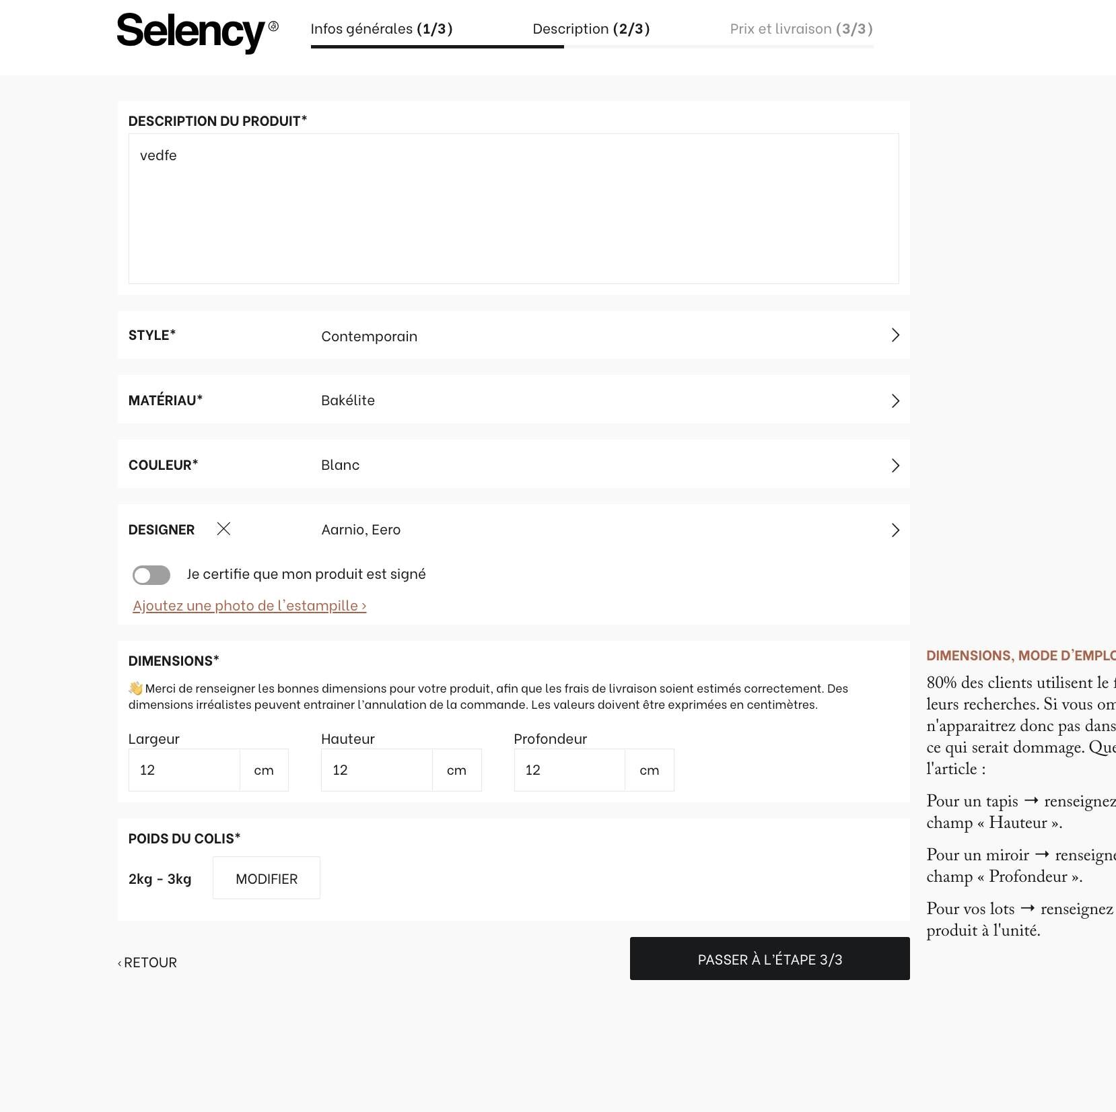Image resolution: width=1116 pixels, height=1112 pixels.
Task: Jump to Prix et livraison (3/3)
Action: pos(801,29)
